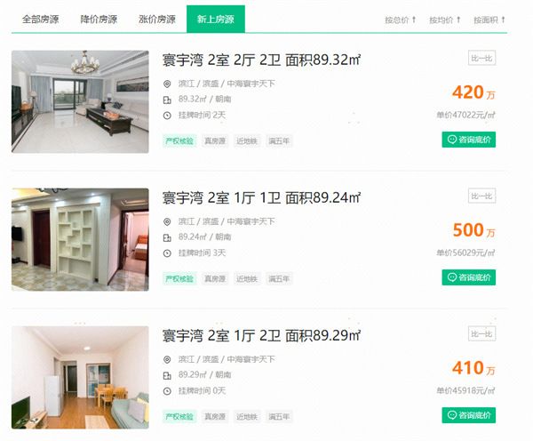Click clock icon next to 挂牌时间 2天
This screenshot has height=441, width=533.
point(167,116)
